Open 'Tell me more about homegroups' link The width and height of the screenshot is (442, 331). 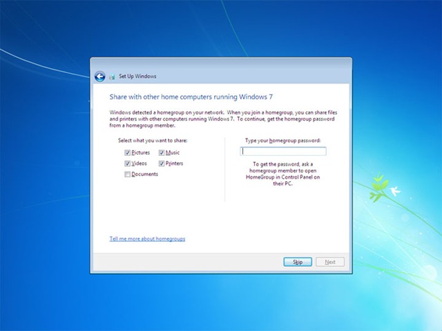click(x=147, y=239)
